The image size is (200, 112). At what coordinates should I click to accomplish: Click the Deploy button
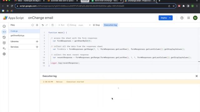(x=164, y=18)
